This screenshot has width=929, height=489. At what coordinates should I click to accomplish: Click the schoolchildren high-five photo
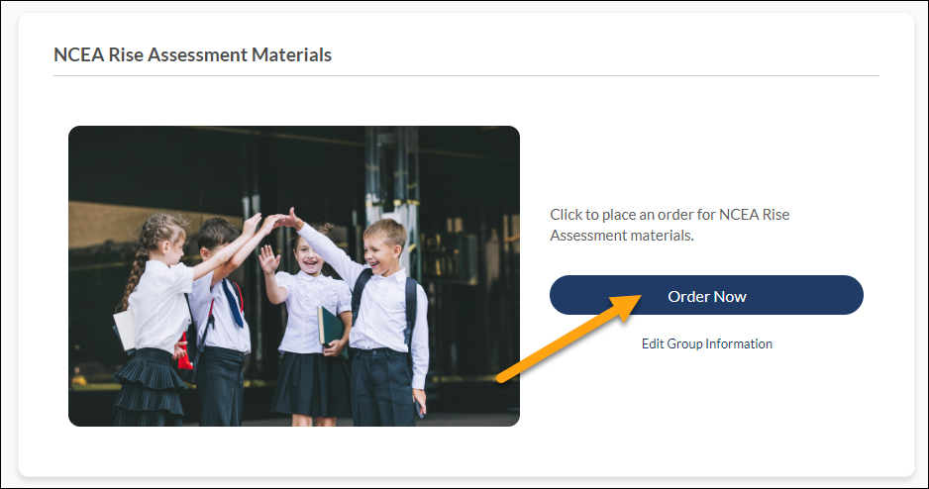point(294,276)
